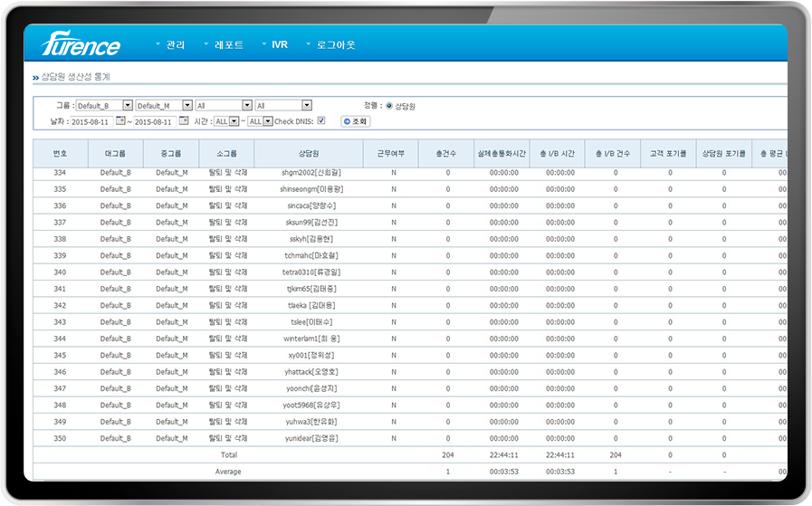Select the sksun99 agent cell
Screen dimensions: 812x506
pyautogui.click(x=311, y=222)
